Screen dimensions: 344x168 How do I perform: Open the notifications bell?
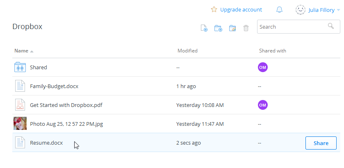coord(279,9)
